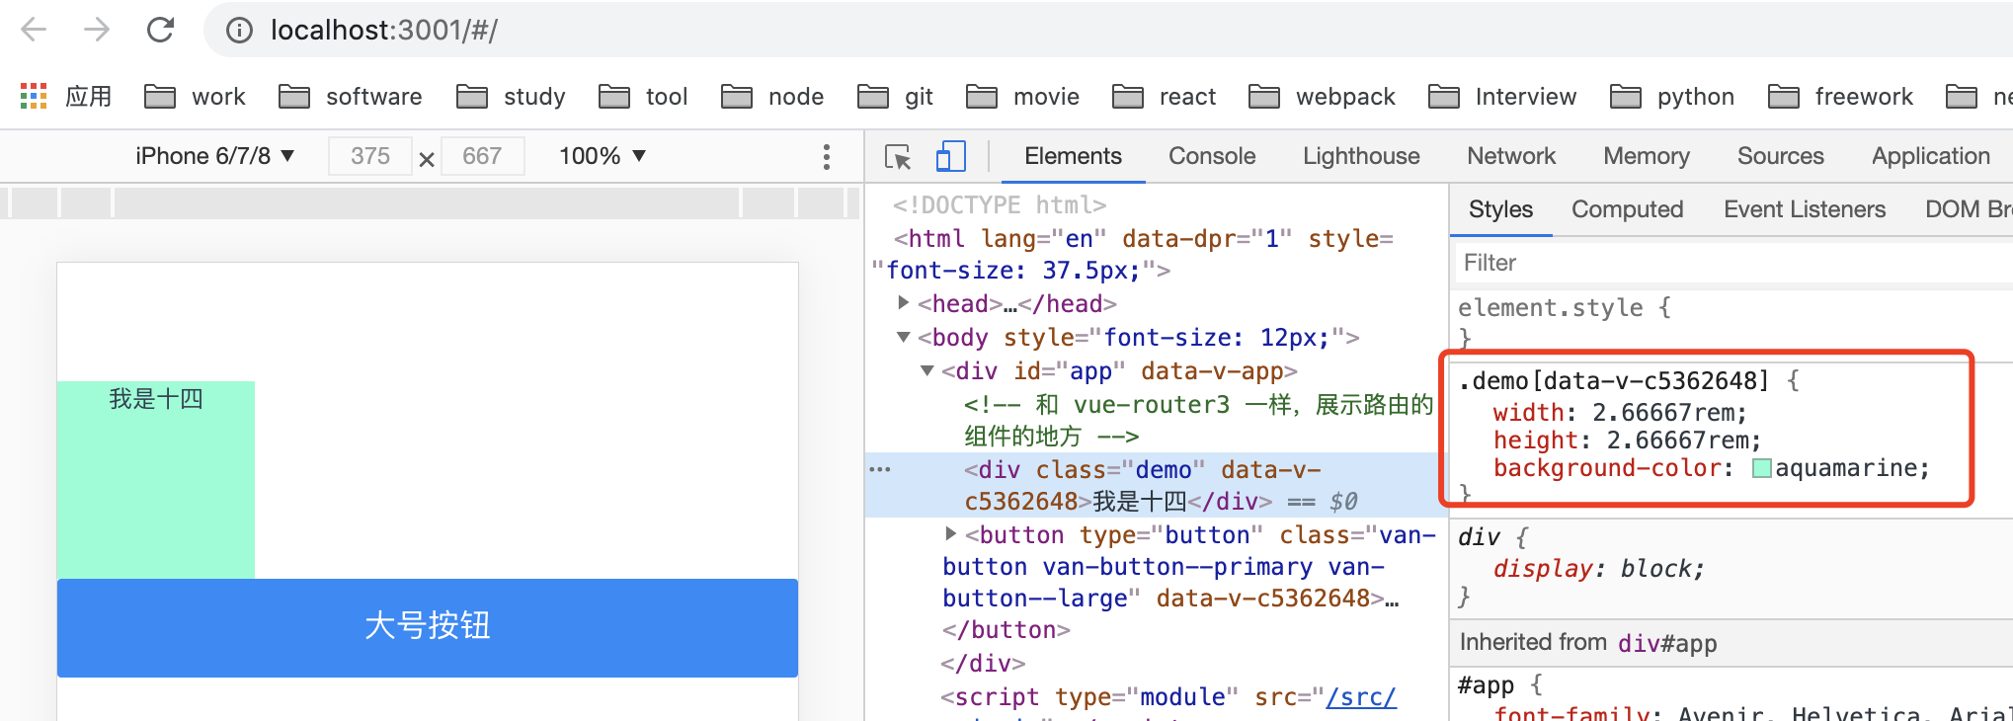Screen dimensions: 2013x721
Task: Click the DOCTYPE html line
Action: point(1000,204)
